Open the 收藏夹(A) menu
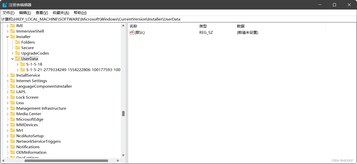The width and height of the screenshot is (357, 164). point(61,13)
